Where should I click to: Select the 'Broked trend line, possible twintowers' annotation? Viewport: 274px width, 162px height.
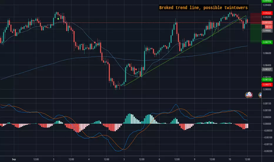tap(203, 8)
